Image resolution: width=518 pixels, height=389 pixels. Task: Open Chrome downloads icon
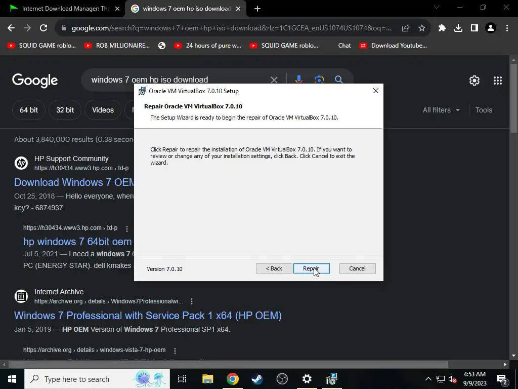tap(458, 28)
